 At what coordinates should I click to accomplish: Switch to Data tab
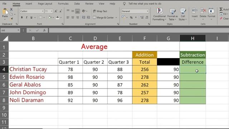[77, 4]
